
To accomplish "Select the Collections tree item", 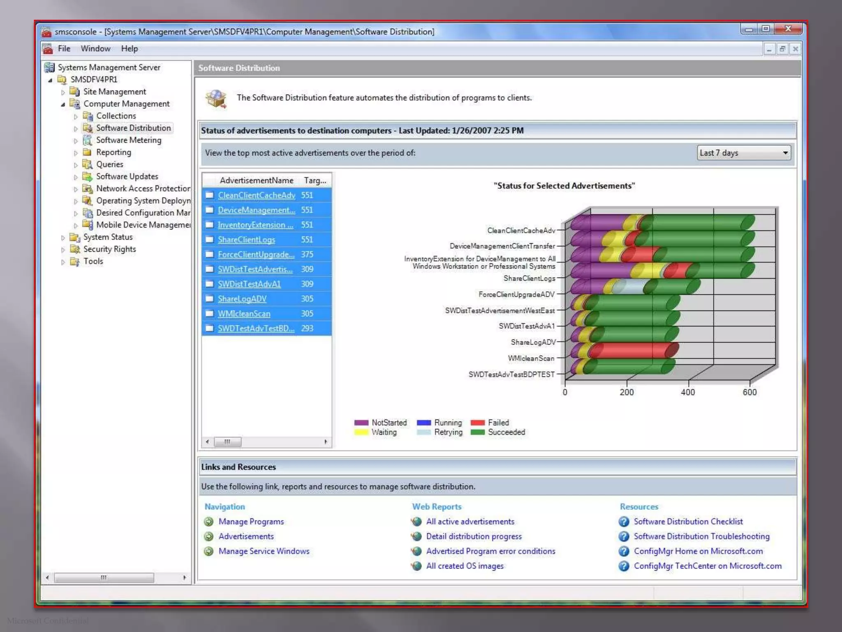I will (x=116, y=116).
